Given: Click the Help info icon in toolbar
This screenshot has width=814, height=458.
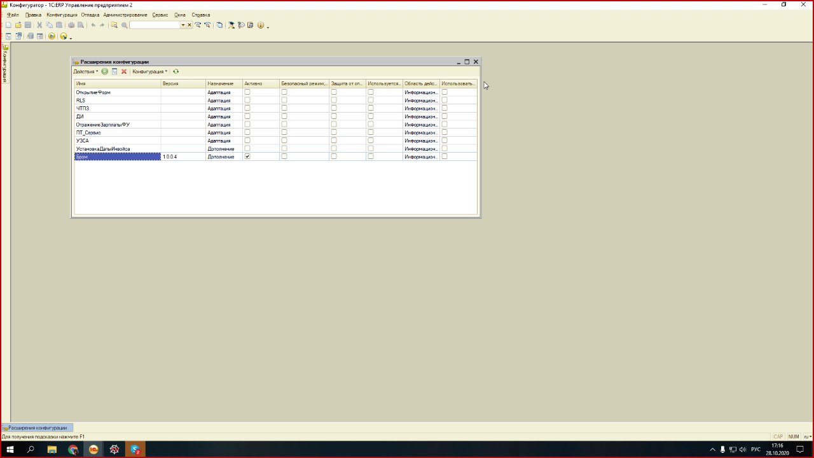Looking at the screenshot, I should coord(260,25).
